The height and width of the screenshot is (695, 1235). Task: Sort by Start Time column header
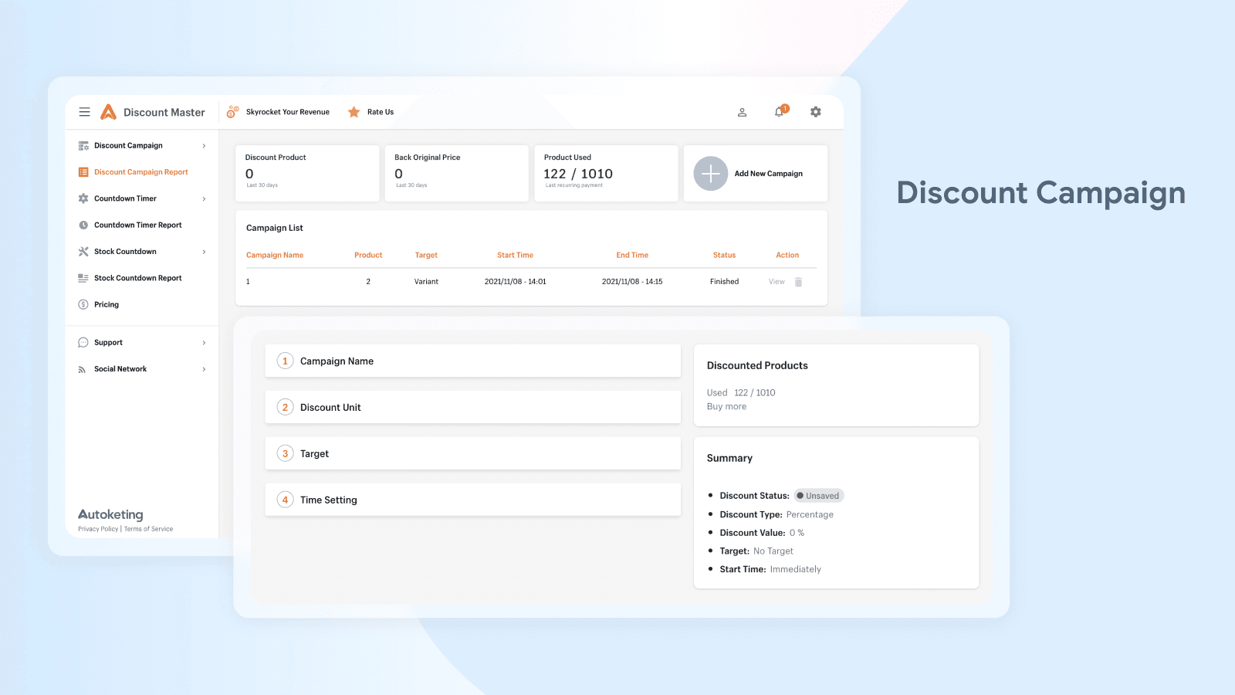tap(515, 255)
